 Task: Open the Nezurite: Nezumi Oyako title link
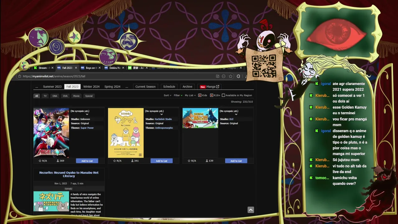pos(69,174)
